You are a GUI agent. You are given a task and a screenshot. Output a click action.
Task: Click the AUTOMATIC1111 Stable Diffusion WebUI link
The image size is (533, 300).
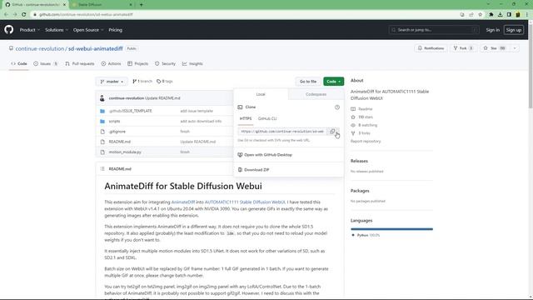coord(245,202)
